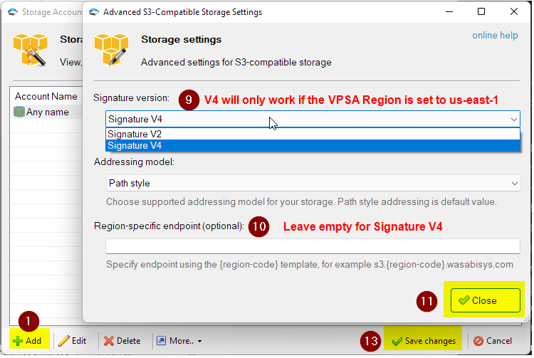Open the online help link
The width and height of the screenshot is (534, 358).
coord(495,36)
